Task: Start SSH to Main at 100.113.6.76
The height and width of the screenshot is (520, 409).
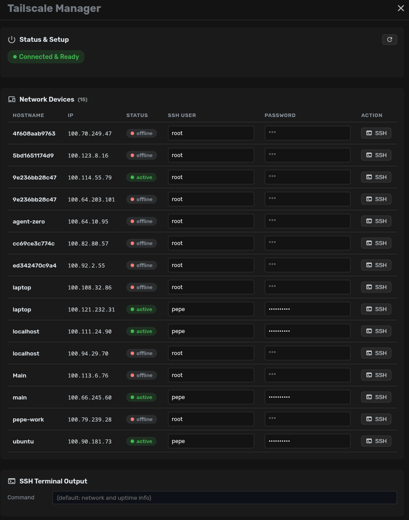Action: pyautogui.click(x=376, y=375)
